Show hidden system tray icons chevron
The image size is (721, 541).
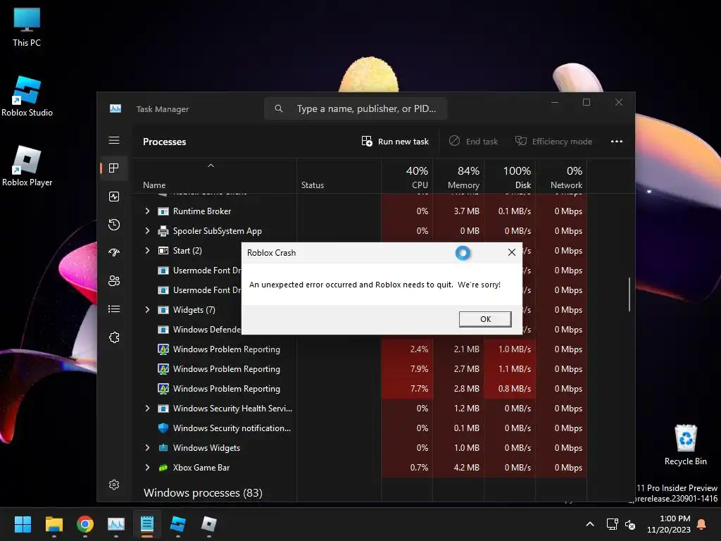coord(590,524)
